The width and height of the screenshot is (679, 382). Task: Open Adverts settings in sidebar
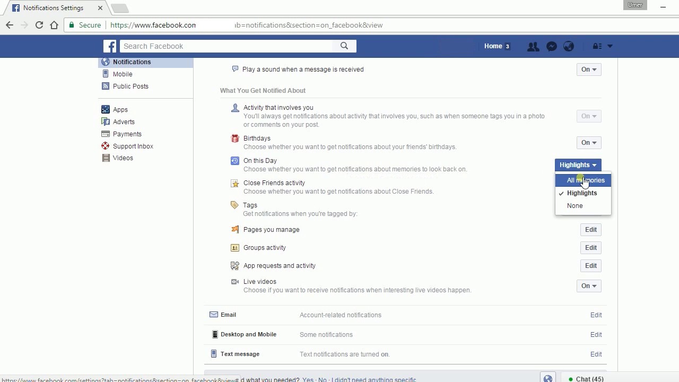point(124,122)
